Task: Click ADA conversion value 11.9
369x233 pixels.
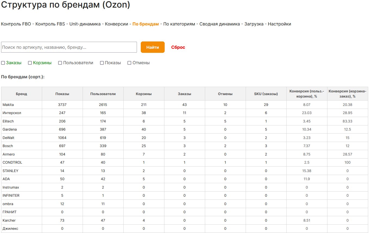Action: [307, 179]
